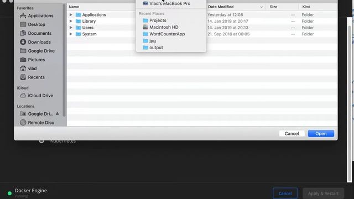Expand the System folder disclosure triangle
Viewport: 354px width, 199px height.
71,34
